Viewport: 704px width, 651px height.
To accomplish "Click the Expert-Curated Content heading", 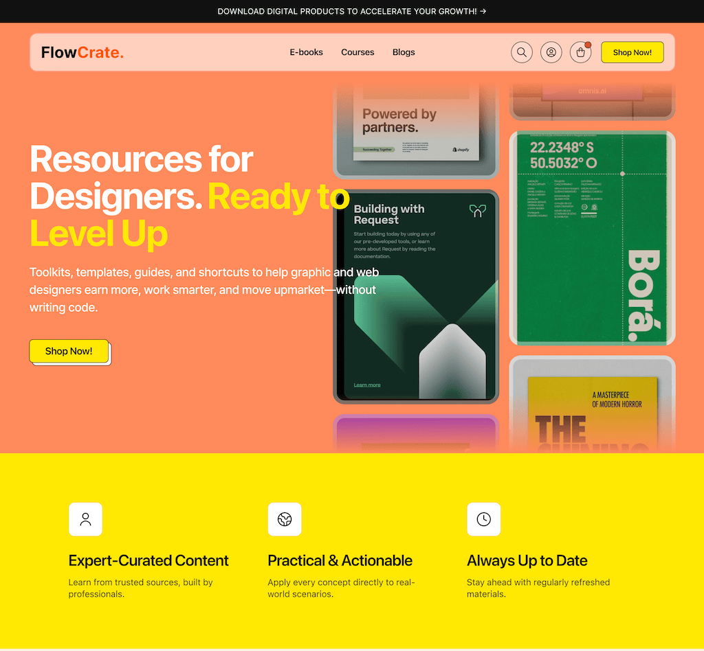I will coord(148,560).
